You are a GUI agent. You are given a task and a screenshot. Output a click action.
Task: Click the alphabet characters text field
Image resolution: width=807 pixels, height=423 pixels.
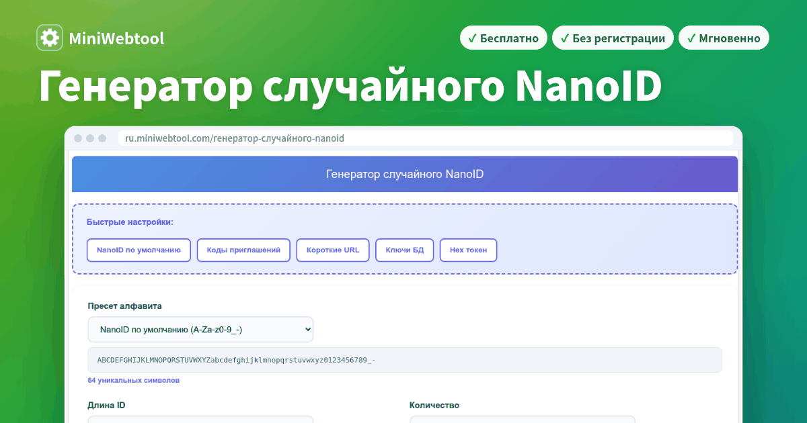point(405,360)
